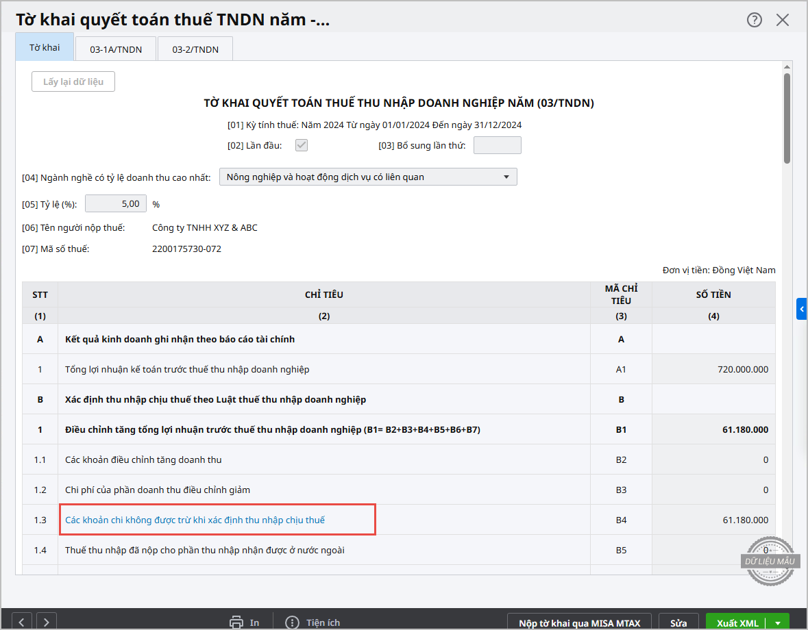Click the printer icon labeled In
This screenshot has width=808, height=630.
pos(236,622)
